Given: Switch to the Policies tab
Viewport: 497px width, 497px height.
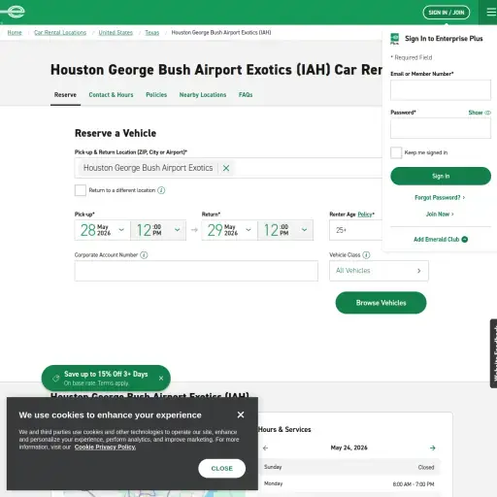Looking at the screenshot, I should click(x=156, y=95).
